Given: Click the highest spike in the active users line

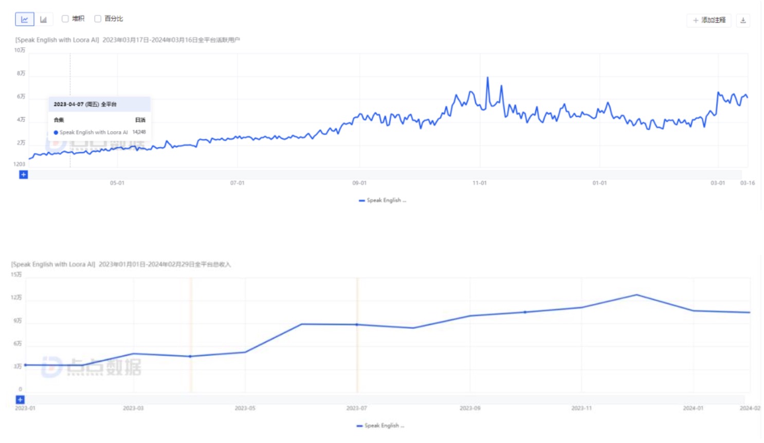Looking at the screenshot, I should (x=487, y=78).
